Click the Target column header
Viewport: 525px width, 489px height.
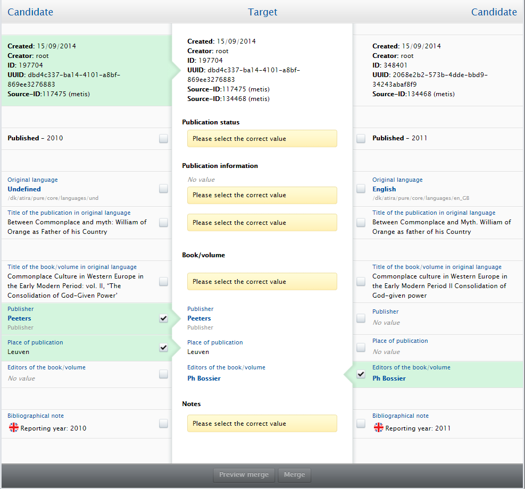coord(262,12)
